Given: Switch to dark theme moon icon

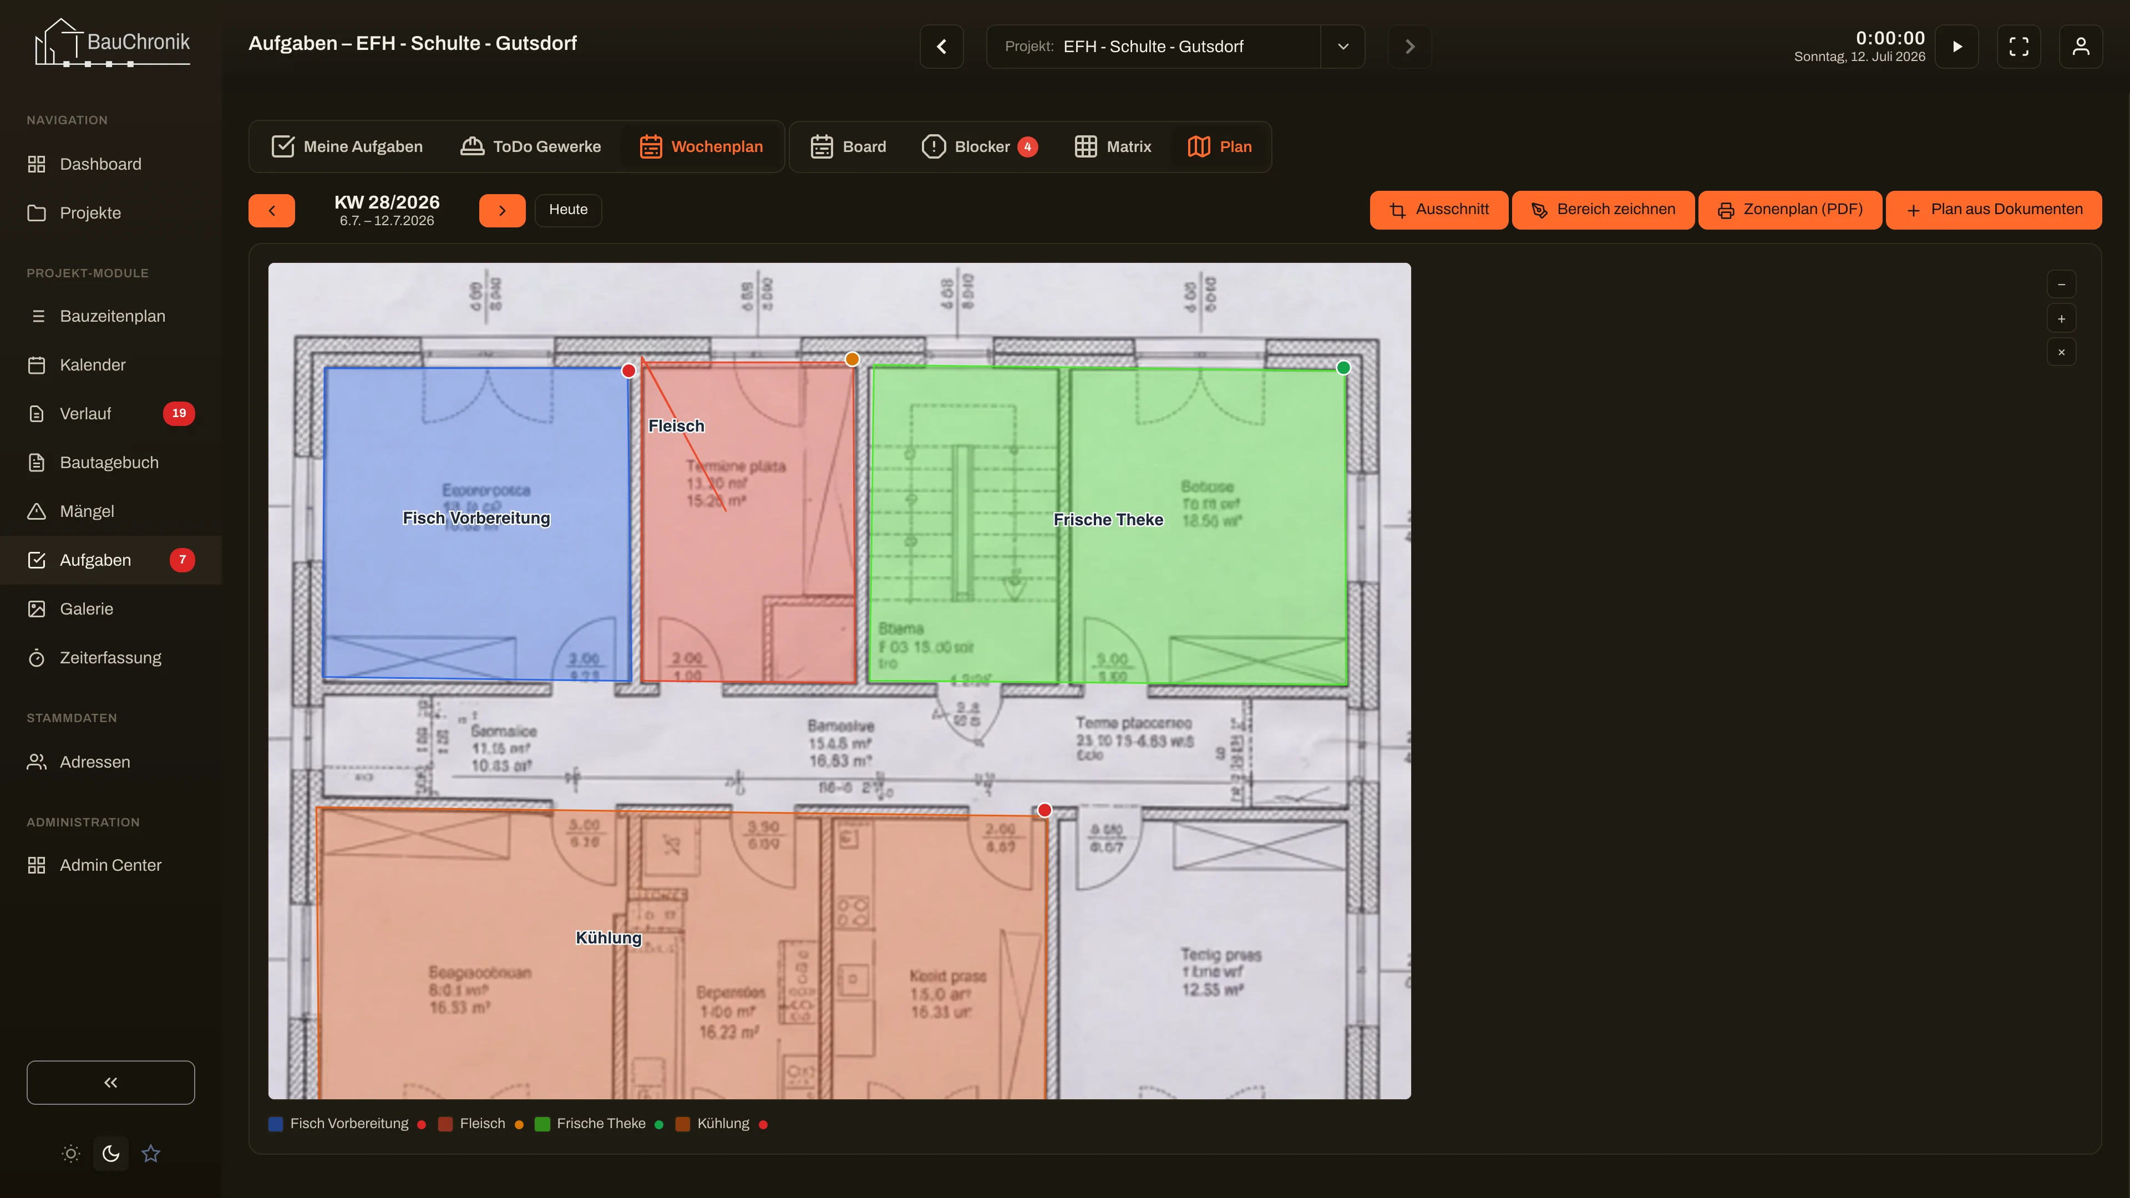Looking at the screenshot, I should pos(111,1154).
